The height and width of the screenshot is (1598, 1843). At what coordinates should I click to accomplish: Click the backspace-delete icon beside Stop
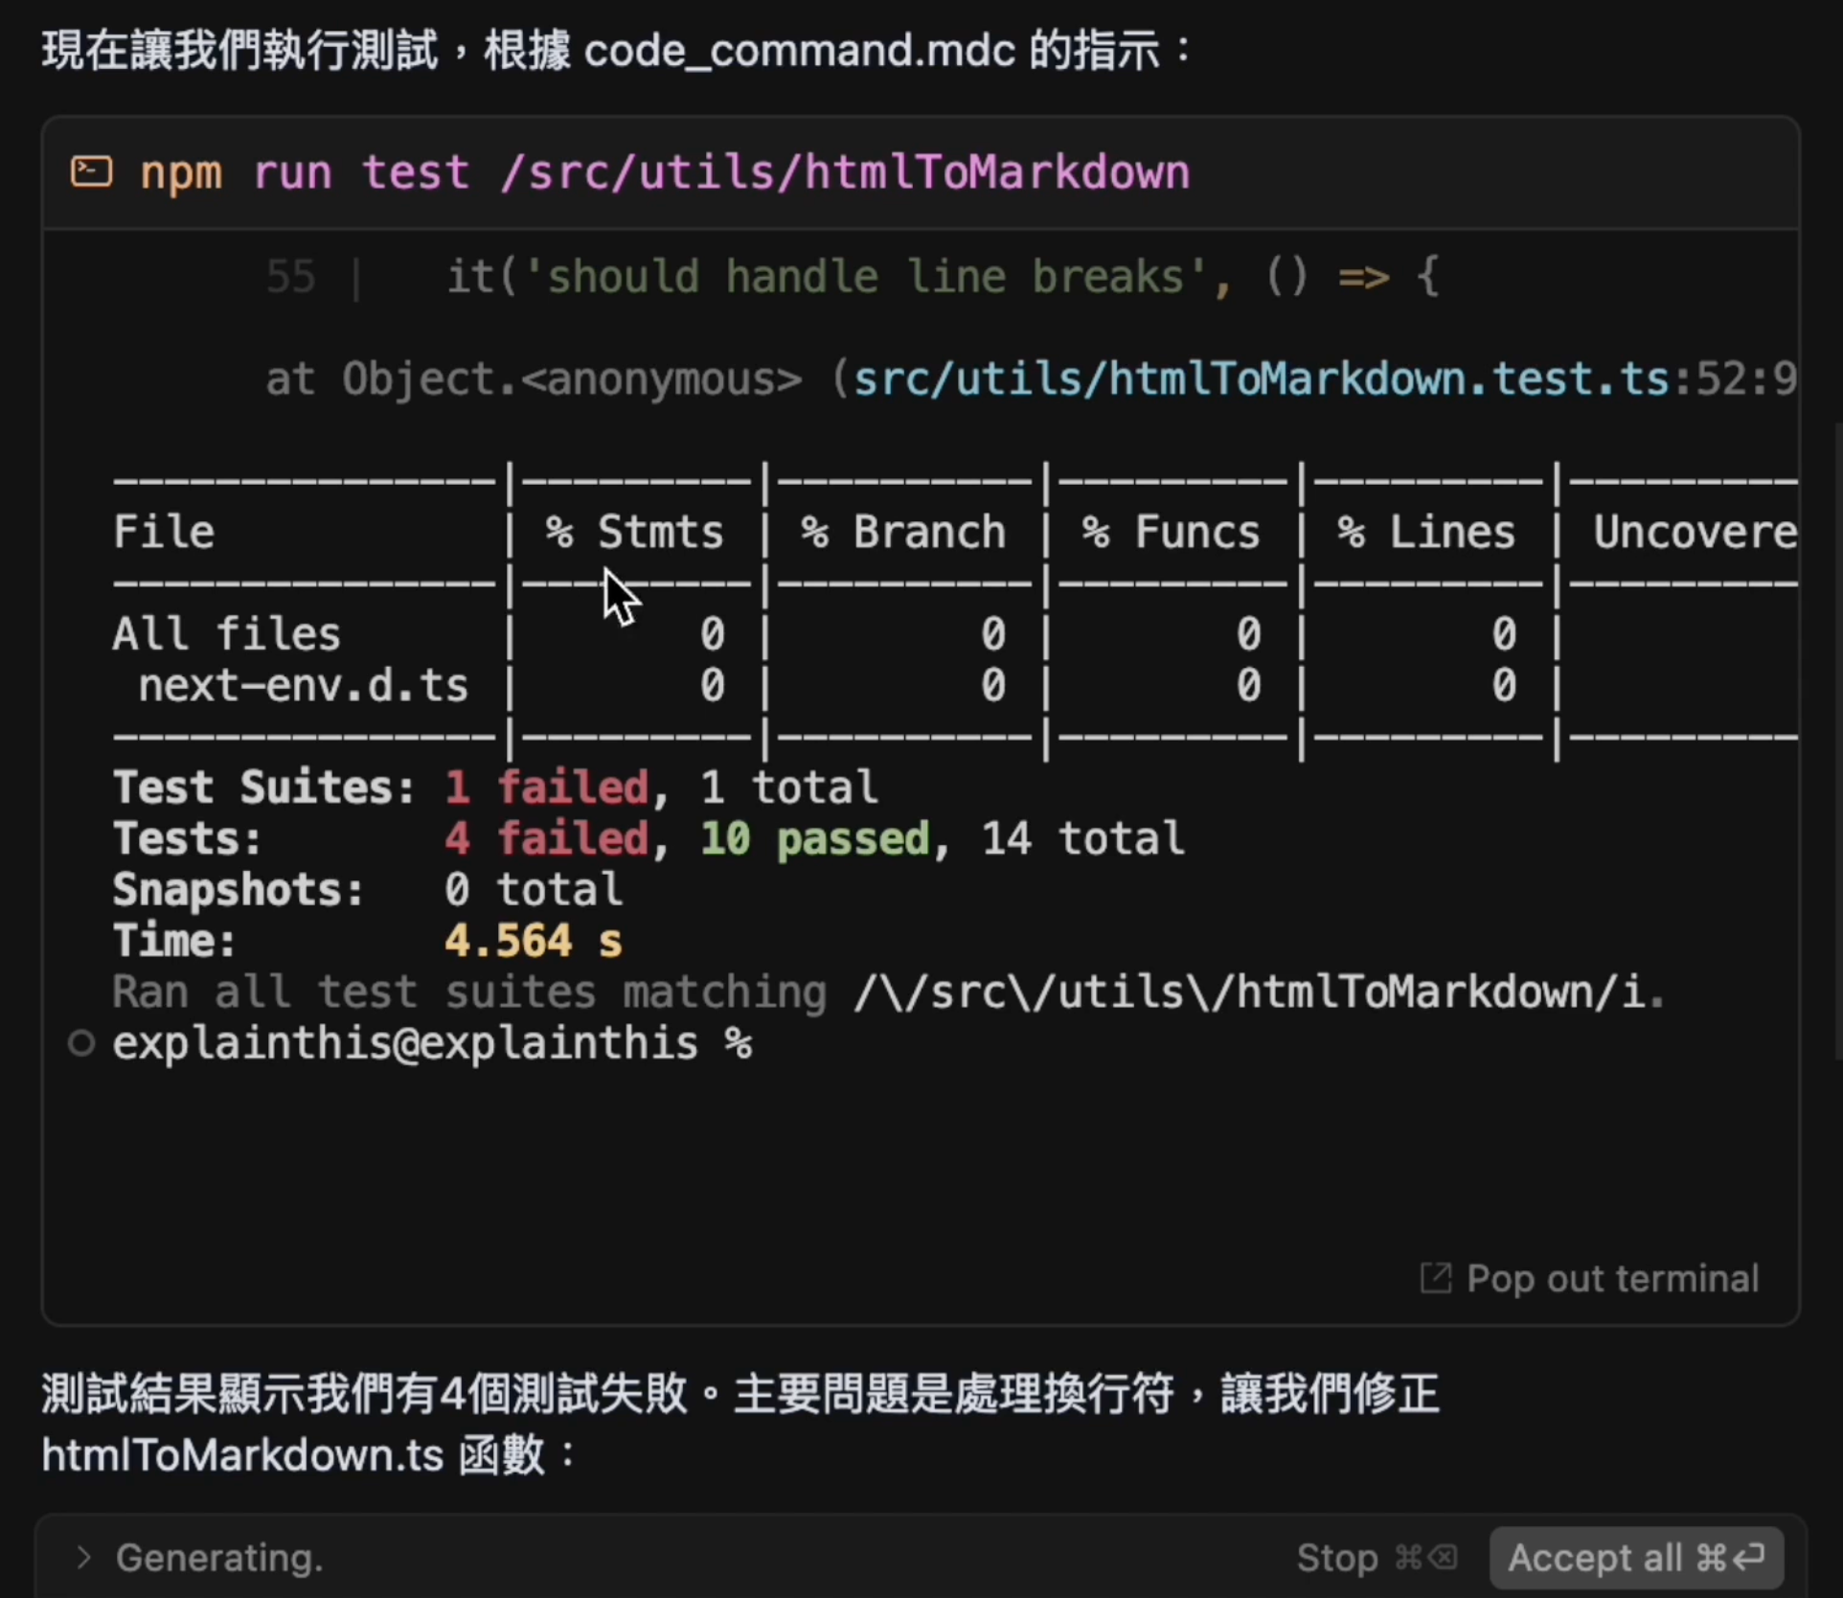(1445, 1557)
